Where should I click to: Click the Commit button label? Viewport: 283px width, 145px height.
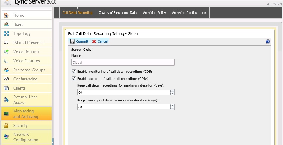pos(82,41)
